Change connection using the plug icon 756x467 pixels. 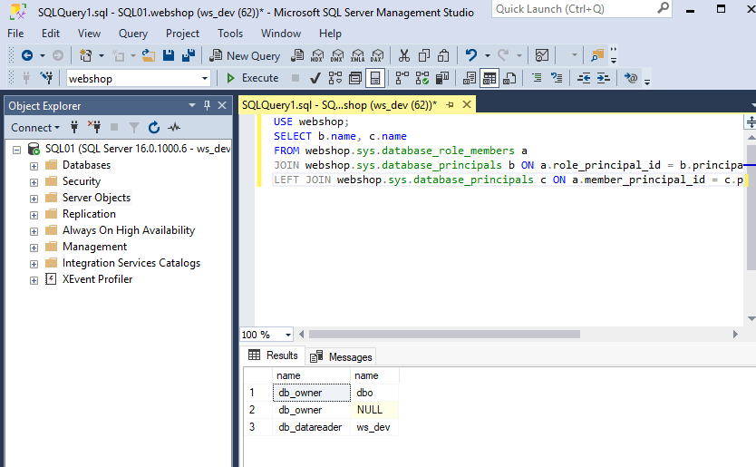(x=47, y=78)
